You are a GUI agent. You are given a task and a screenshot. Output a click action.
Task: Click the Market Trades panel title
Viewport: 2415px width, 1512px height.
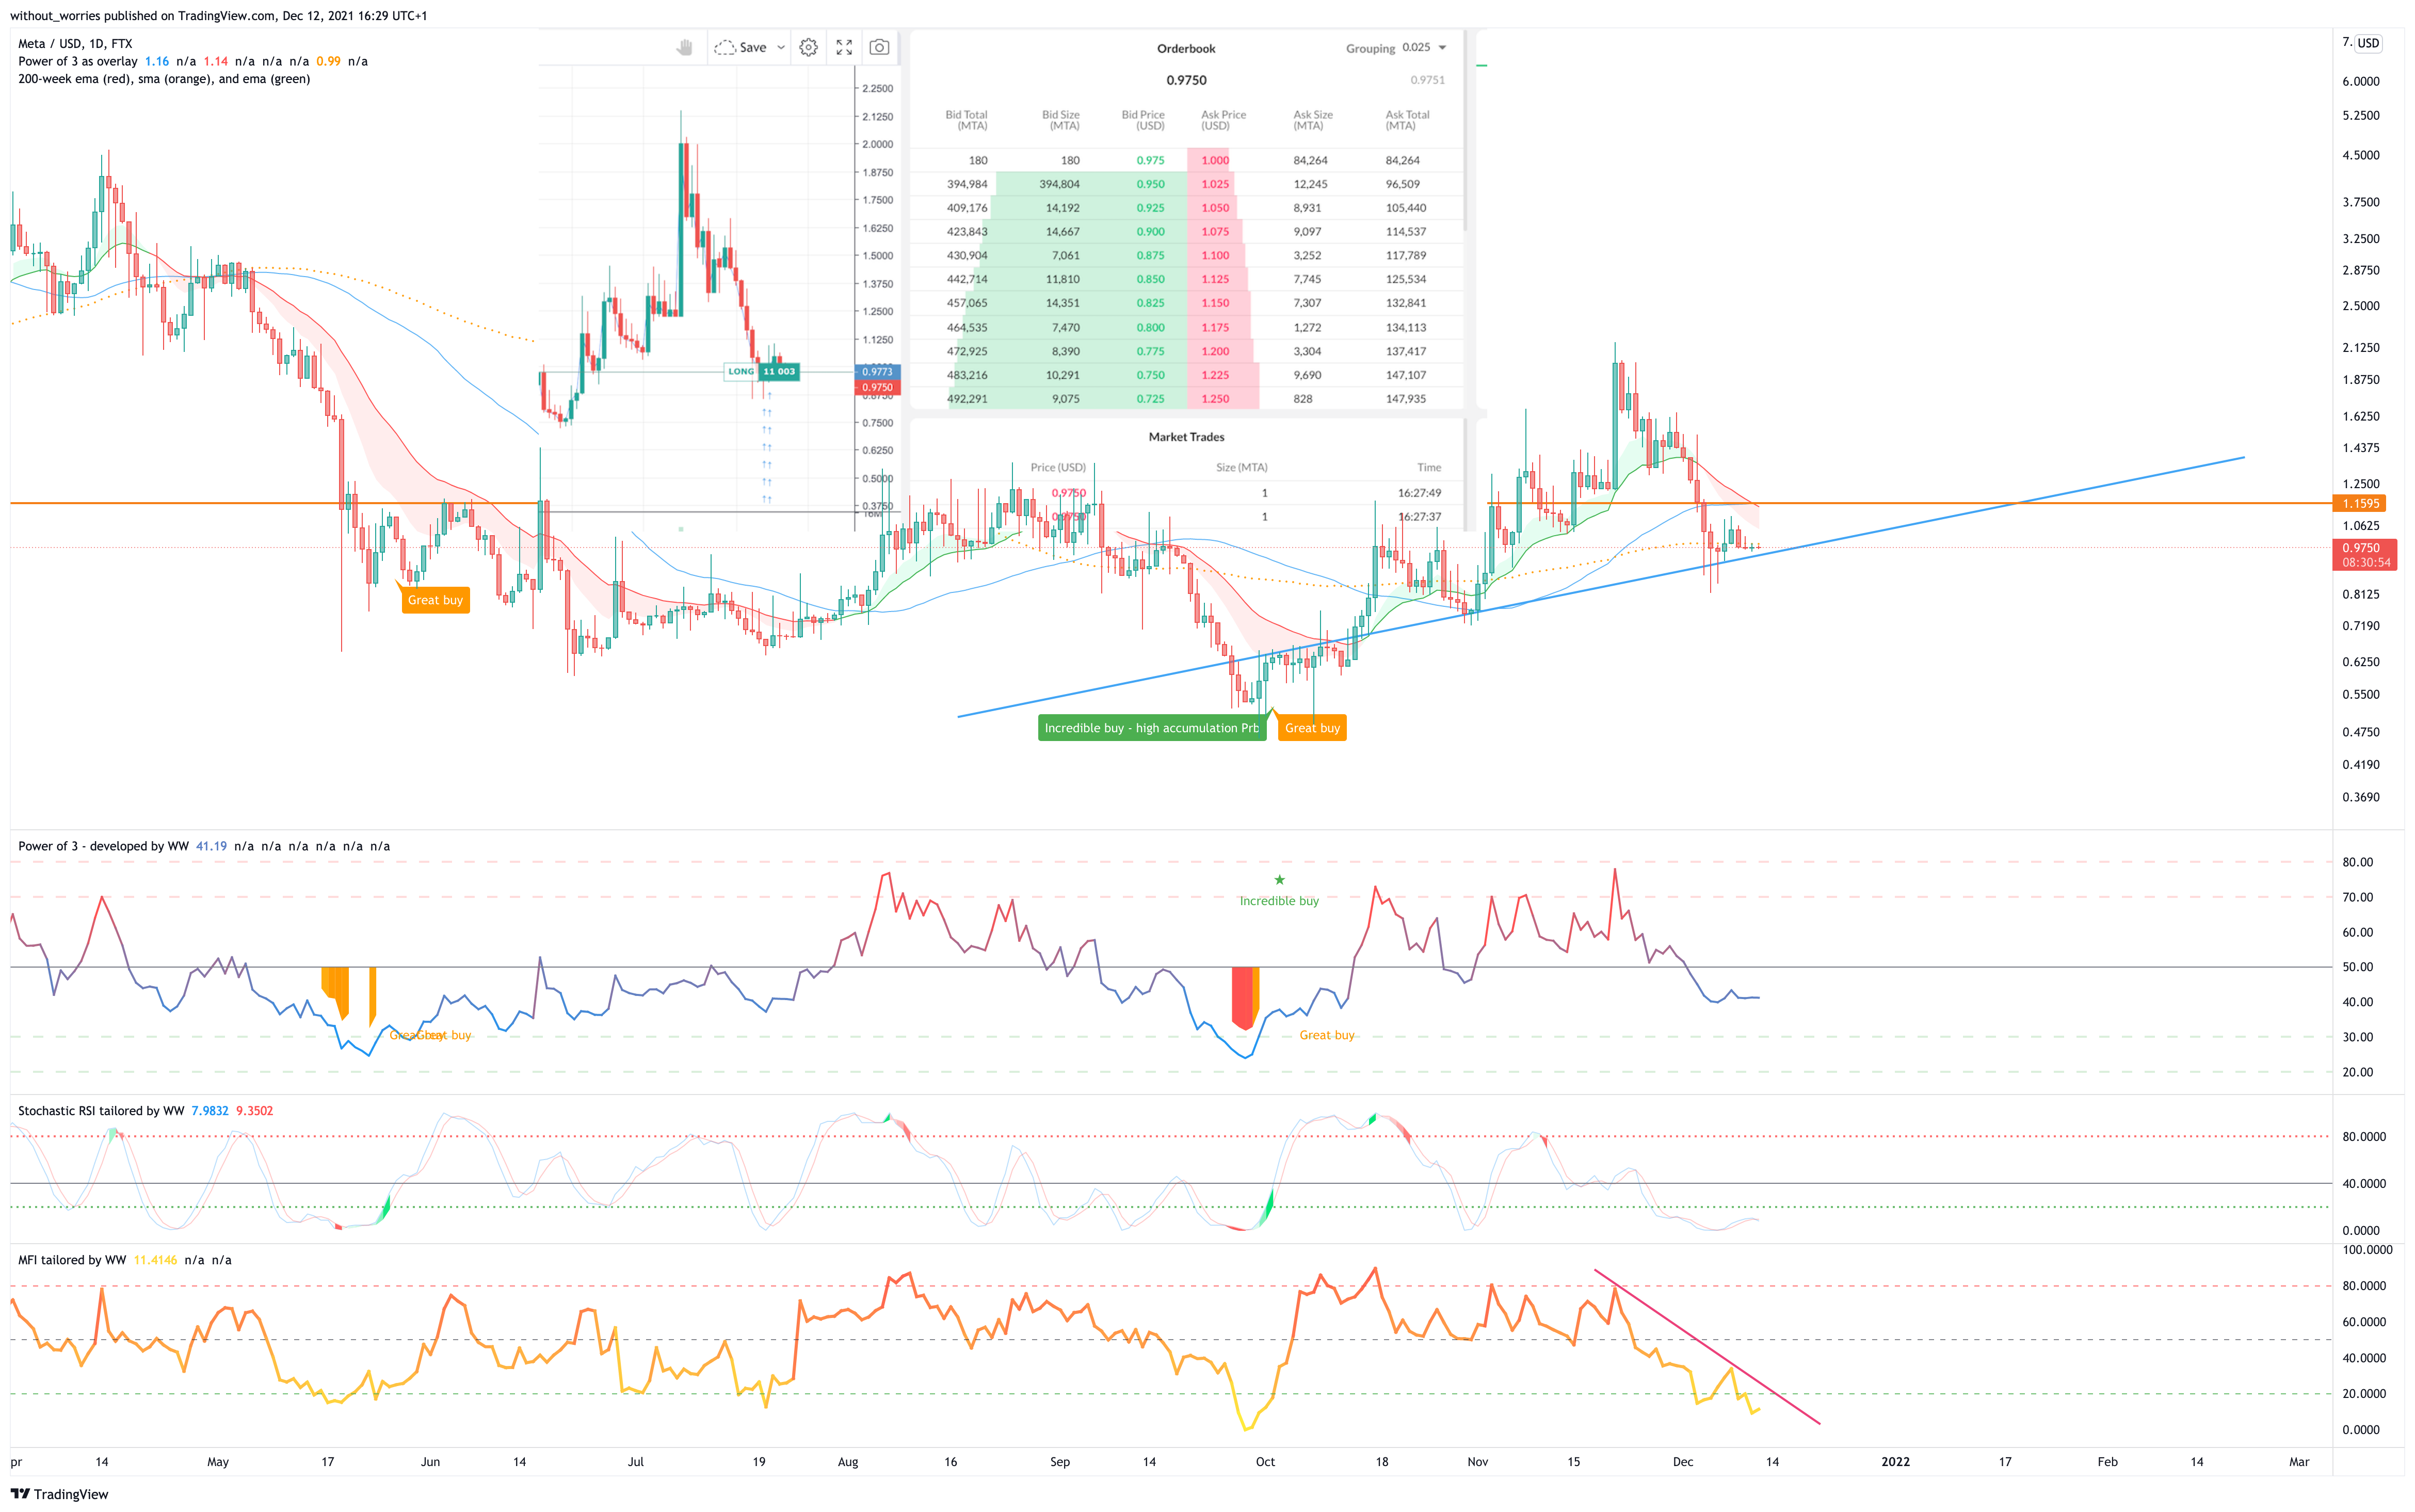[x=1186, y=437]
